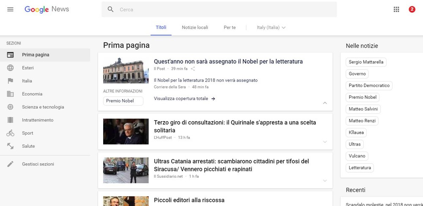The image size is (423, 206).
Task: Open the Google apps grid
Action: (396, 9)
